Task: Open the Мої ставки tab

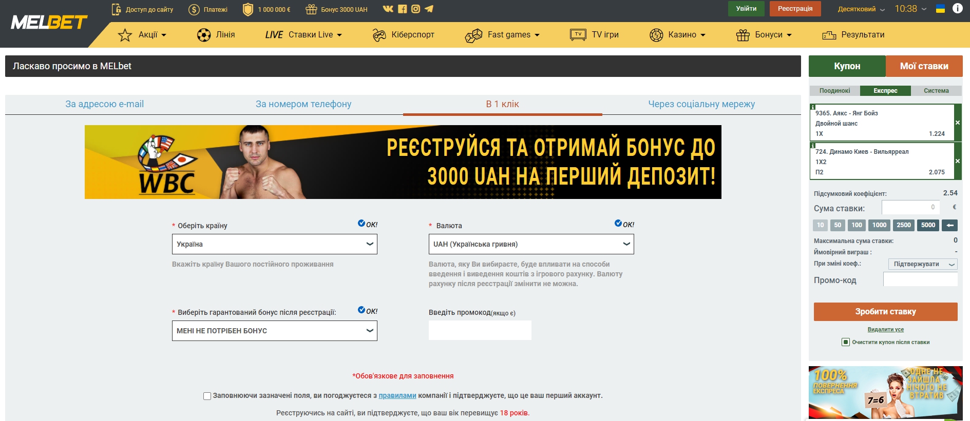Action: click(924, 66)
